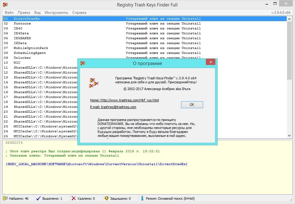Click the large program logo in About dialog
Screen dimensions: 295x204
pyautogui.click(x=94, y=83)
